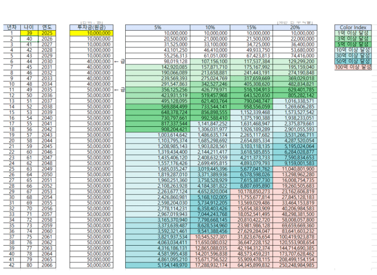
Task: Select the 250,248,984,985 cell
Action: (295, 265)
